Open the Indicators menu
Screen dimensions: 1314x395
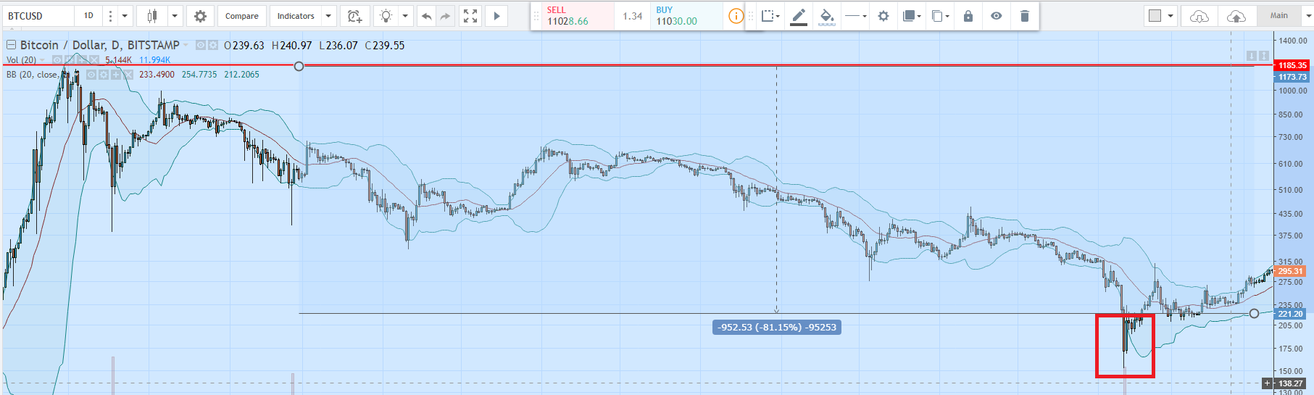296,16
